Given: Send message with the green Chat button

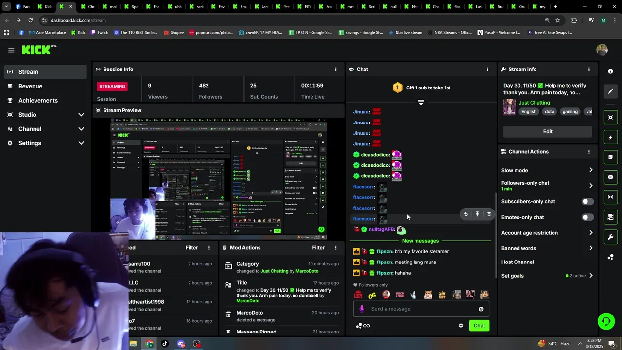Looking at the screenshot, I should (479, 326).
